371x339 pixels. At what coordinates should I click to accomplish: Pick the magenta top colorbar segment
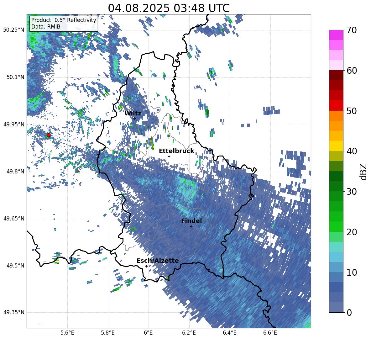[336, 35]
